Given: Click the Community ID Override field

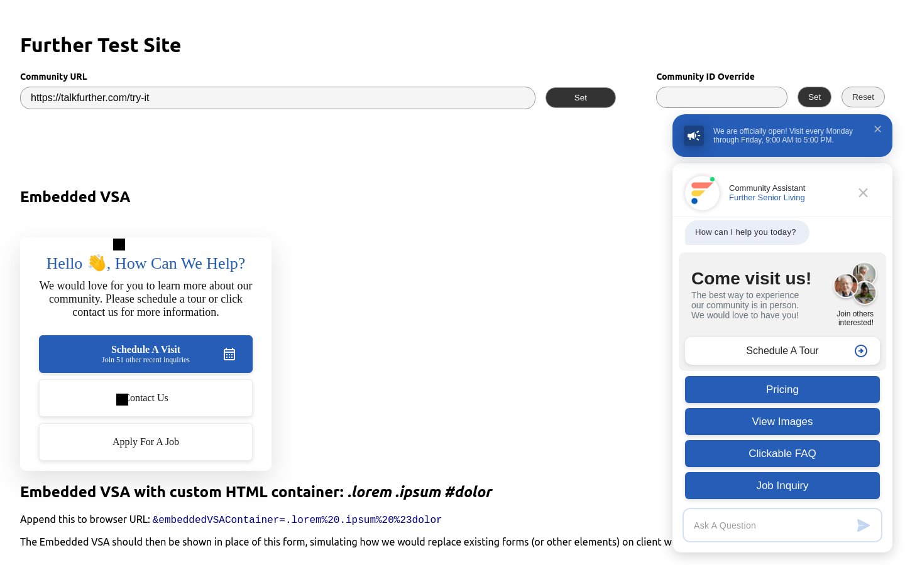Looking at the screenshot, I should (x=721, y=98).
